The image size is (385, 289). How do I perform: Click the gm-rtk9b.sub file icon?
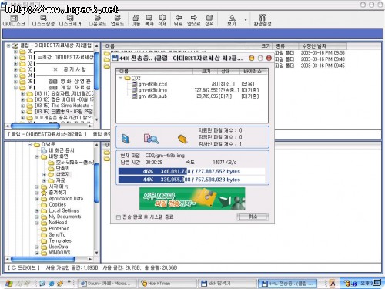click(135, 96)
